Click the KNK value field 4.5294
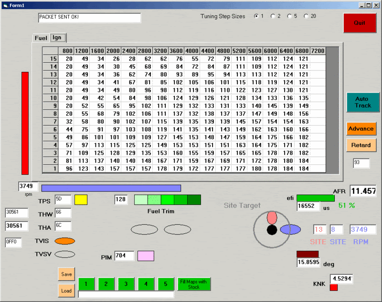 (x=341, y=279)
